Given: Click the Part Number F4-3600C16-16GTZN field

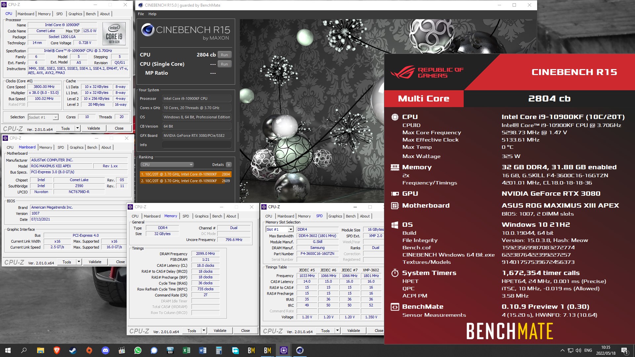Looking at the screenshot, I should point(317,254).
